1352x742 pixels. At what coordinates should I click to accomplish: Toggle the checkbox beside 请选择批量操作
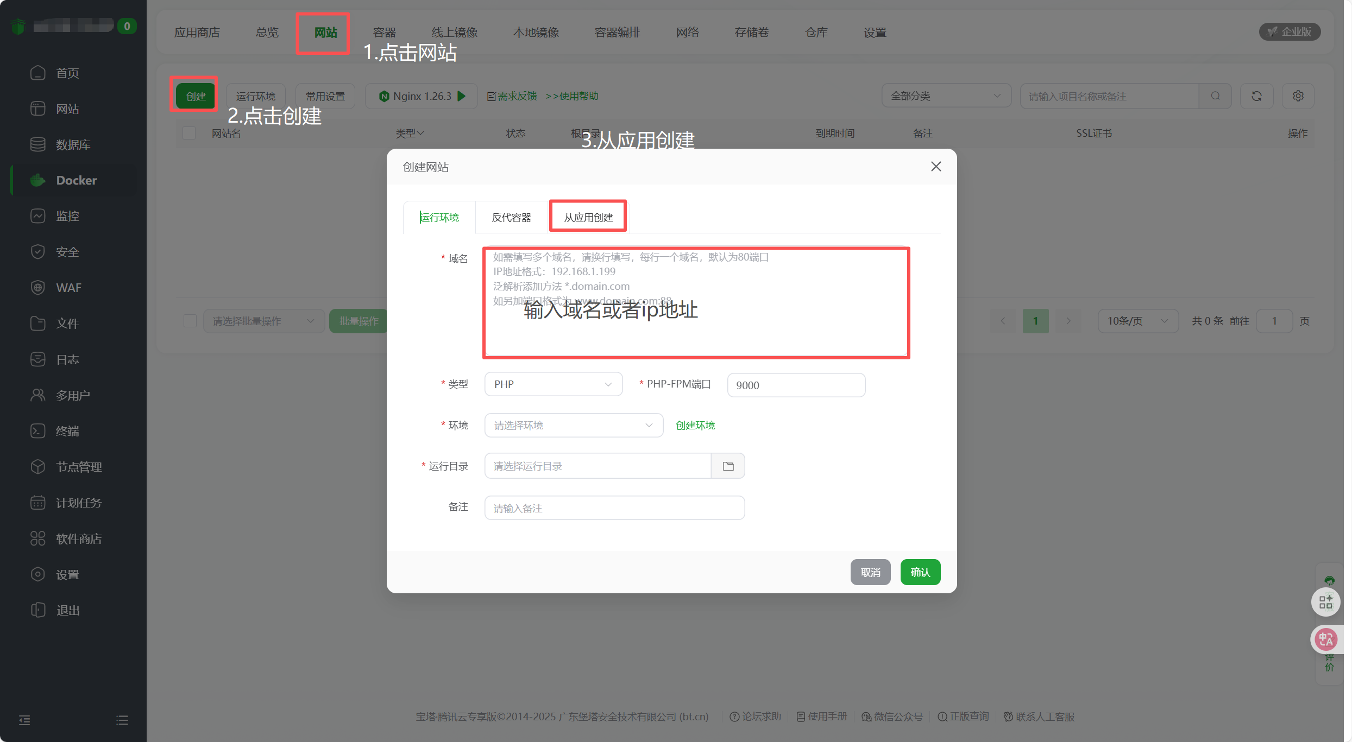click(x=190, y=321)
